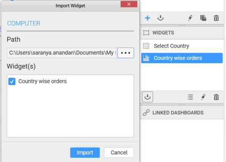The image size is (226, 162).
Task: Click the blue plus add icon
Action: point(147,18)
